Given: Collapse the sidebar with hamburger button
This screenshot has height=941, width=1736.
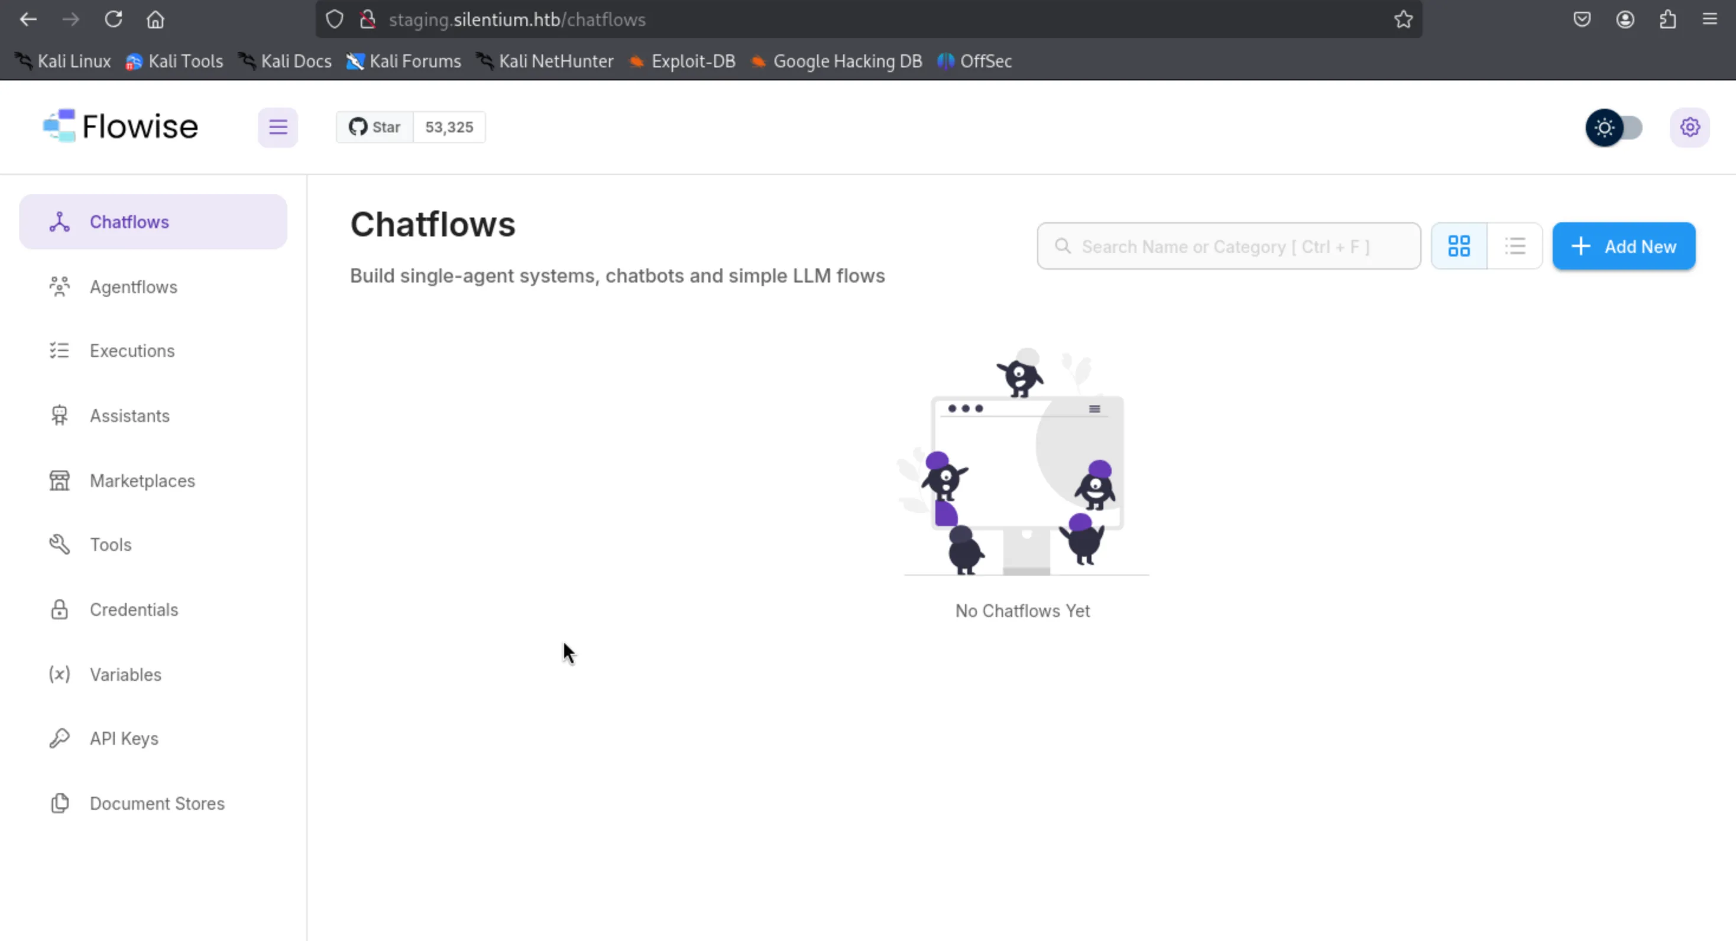Looking at the screenshot, I should tap(278, 127).
